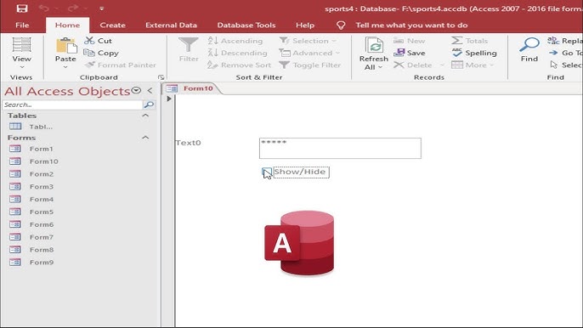Click the Find magnifier icon

[529, 45]
